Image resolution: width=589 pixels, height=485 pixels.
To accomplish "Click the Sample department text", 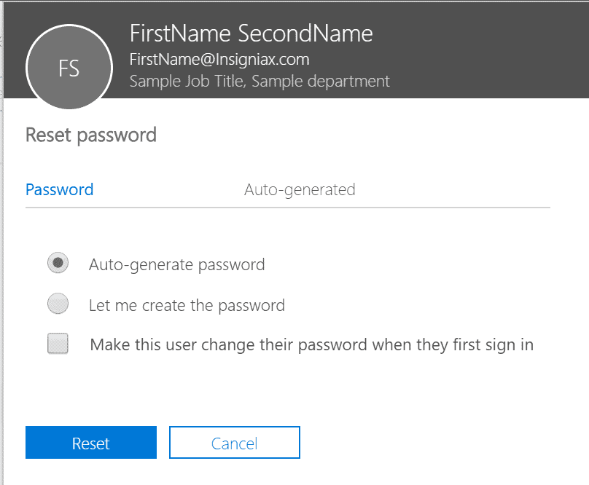I will [321, 81].
